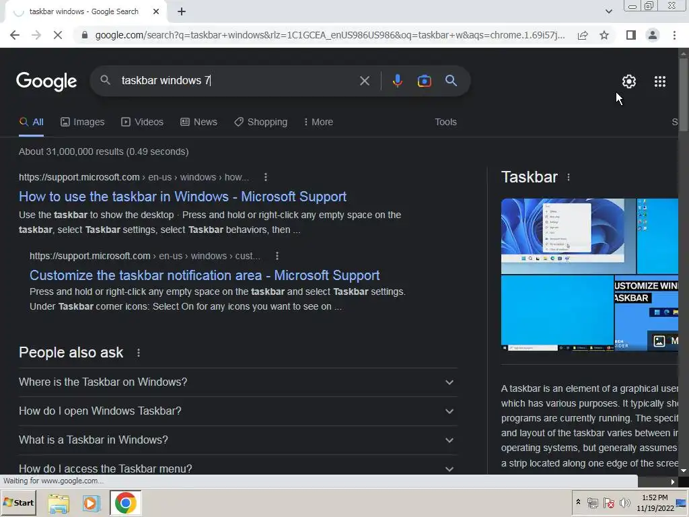The width and height of the screenshot is (689, 517).
Task: Open search Tools
Action: click(445, 123)
